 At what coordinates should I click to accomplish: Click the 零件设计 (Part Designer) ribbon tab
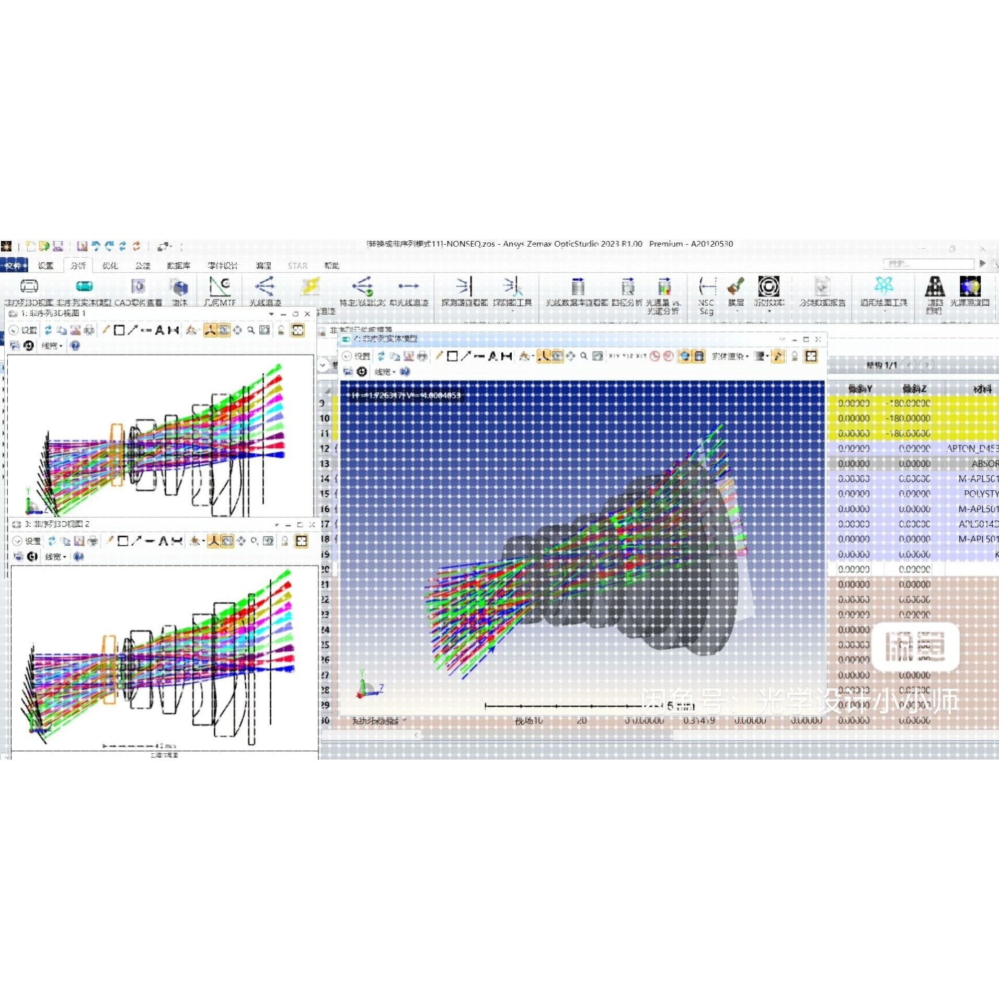coord(223,266)
